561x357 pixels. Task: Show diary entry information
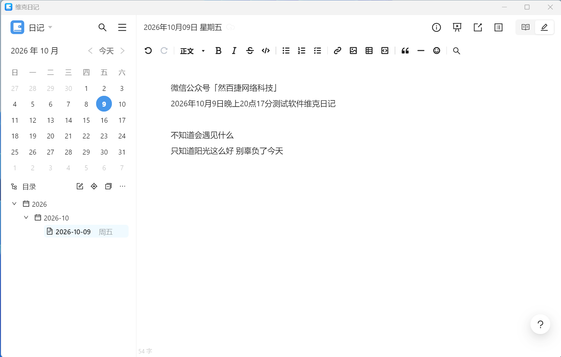pyautogui.click(x=436, y=28)
